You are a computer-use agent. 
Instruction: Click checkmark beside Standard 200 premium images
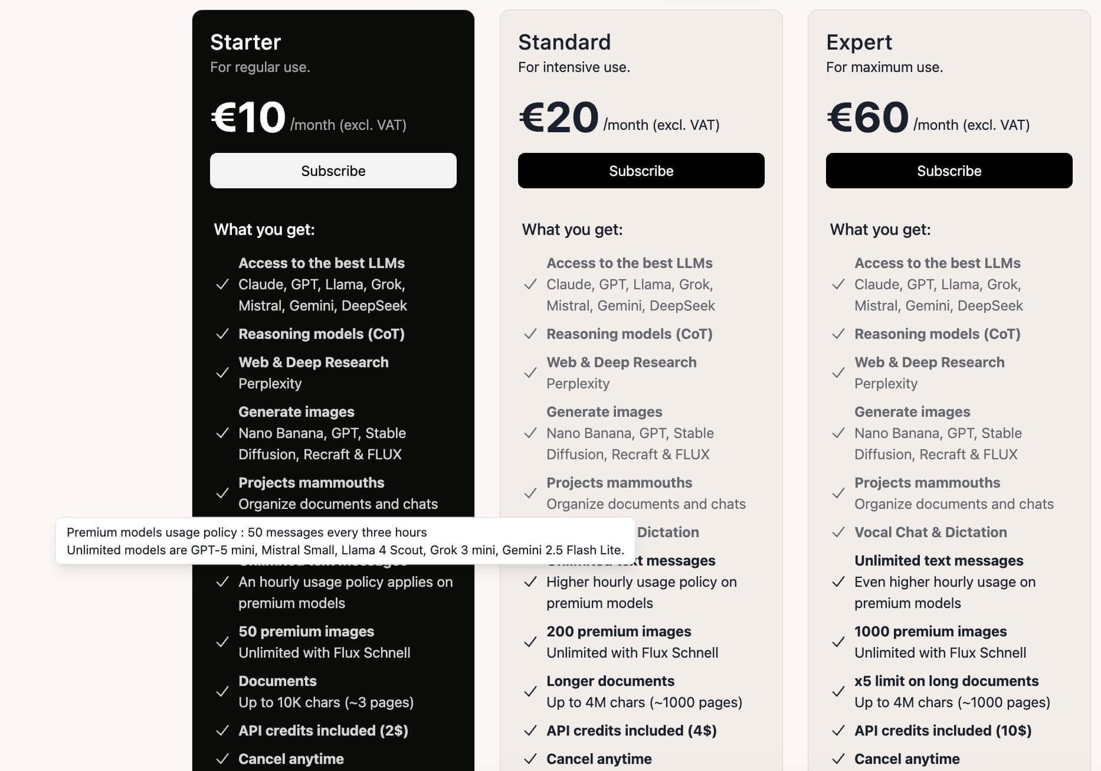pyautogui.click(x=530, y=642)
